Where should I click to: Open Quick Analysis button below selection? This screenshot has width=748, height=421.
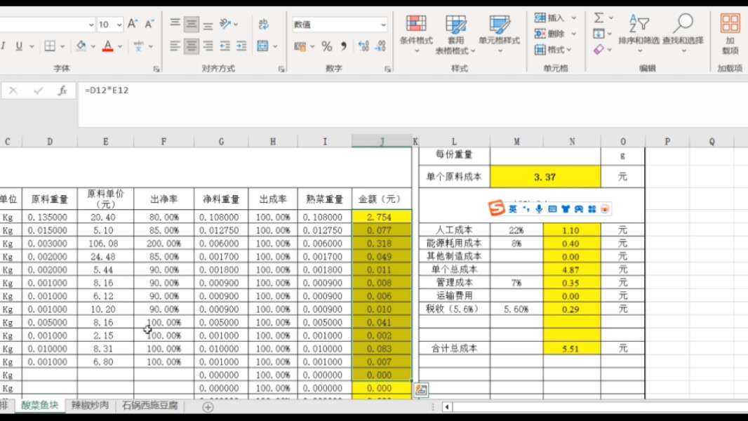421,390
